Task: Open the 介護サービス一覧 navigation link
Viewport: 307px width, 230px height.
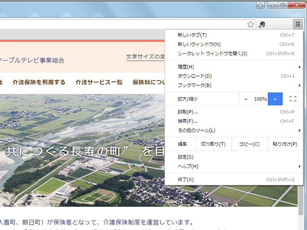Action: click(99, 82)
